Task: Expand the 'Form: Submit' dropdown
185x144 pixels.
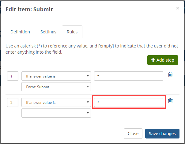Action: [56, 87]
